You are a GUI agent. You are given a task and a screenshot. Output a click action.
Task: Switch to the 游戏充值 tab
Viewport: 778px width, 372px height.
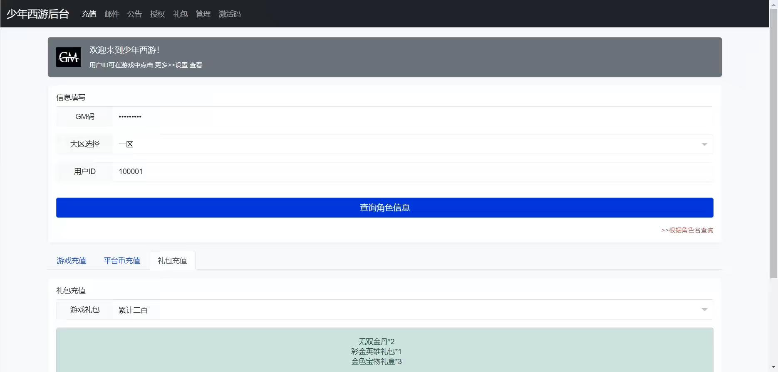point(72,261)
